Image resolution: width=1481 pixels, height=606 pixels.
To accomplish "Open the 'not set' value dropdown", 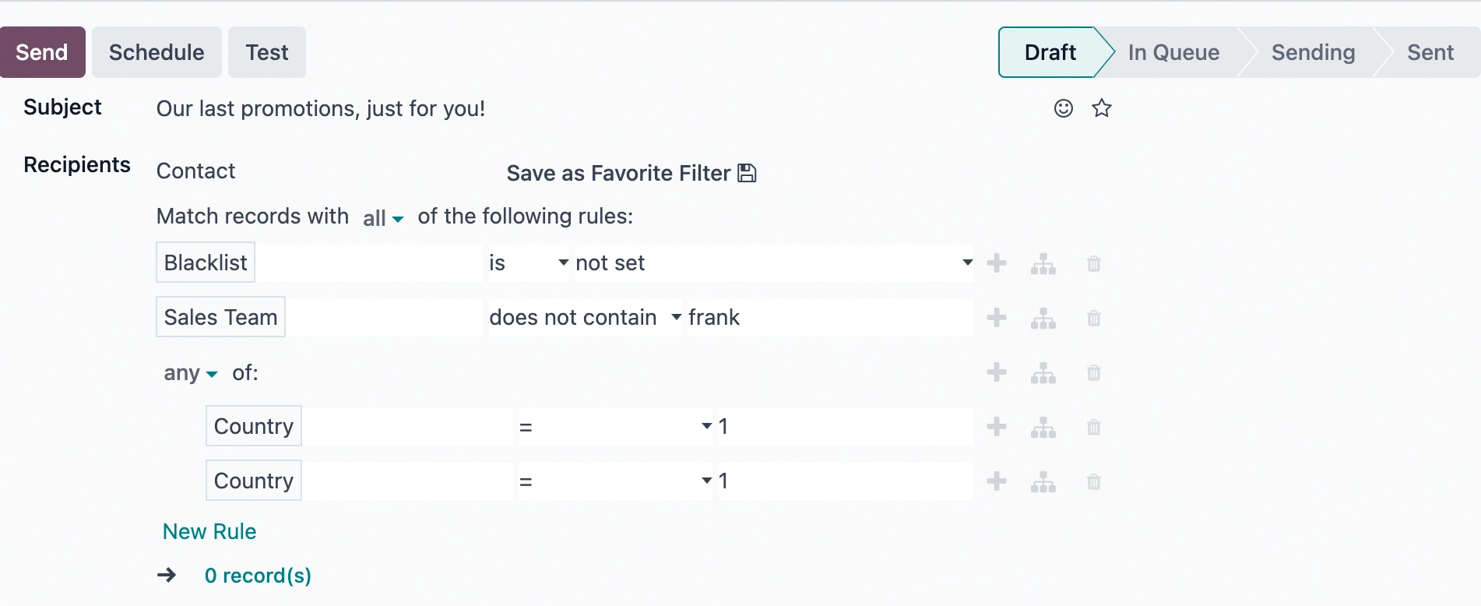I will [x=774, y=263].
